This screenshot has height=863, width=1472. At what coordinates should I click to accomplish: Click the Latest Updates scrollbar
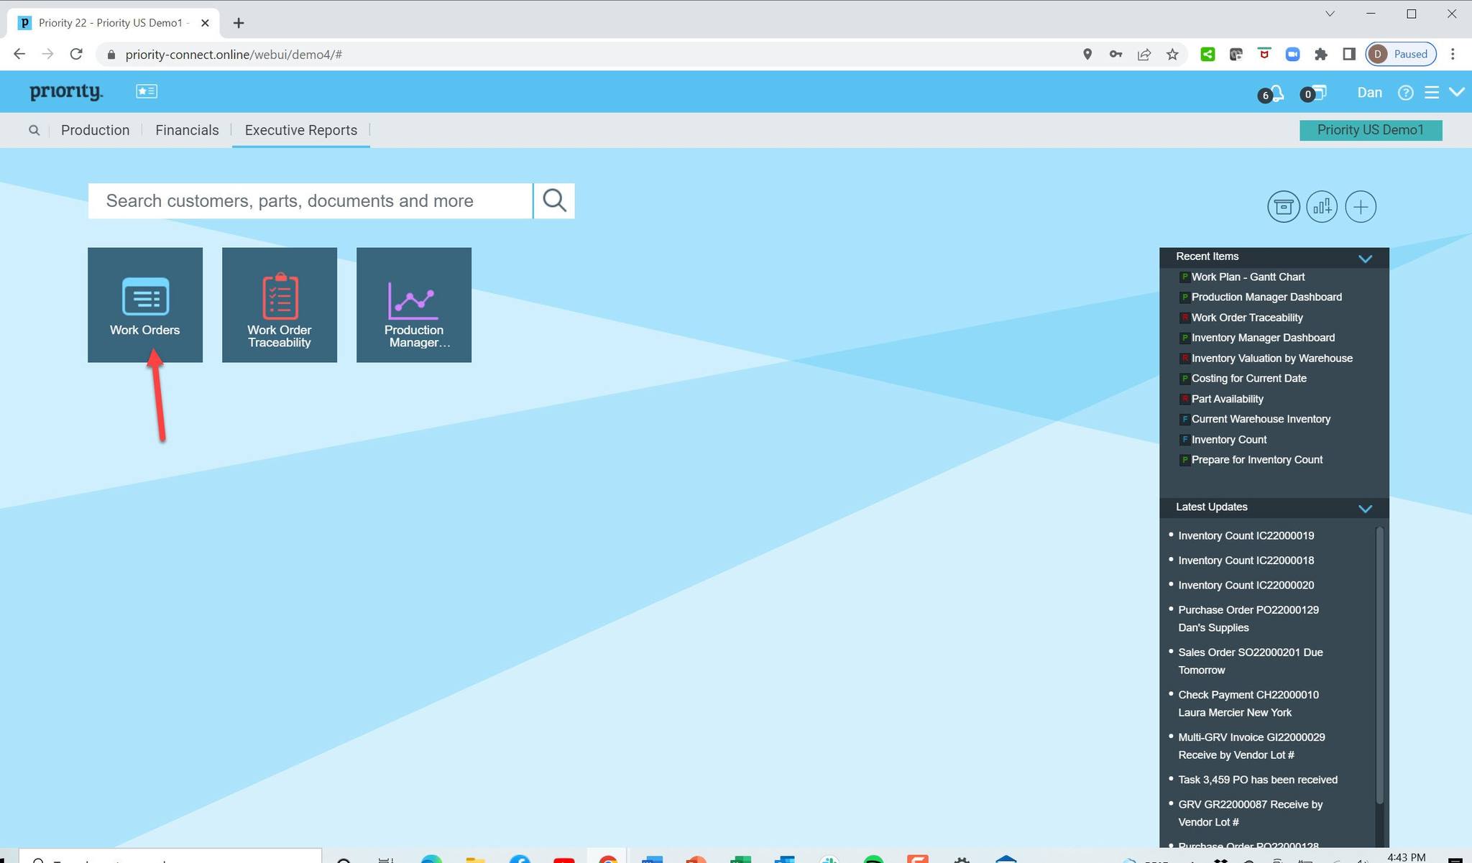[1379, 665]
